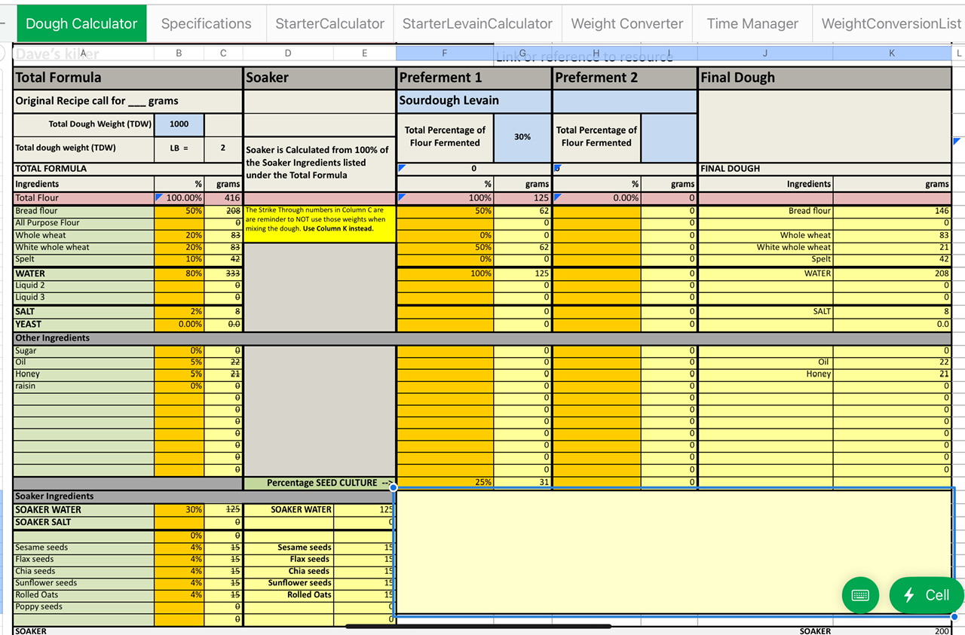965x635 pixels.
Task: Select 'Percentage SEED CULTURE -->' cell
Action: pyautogui.click(x=320, y=483)
